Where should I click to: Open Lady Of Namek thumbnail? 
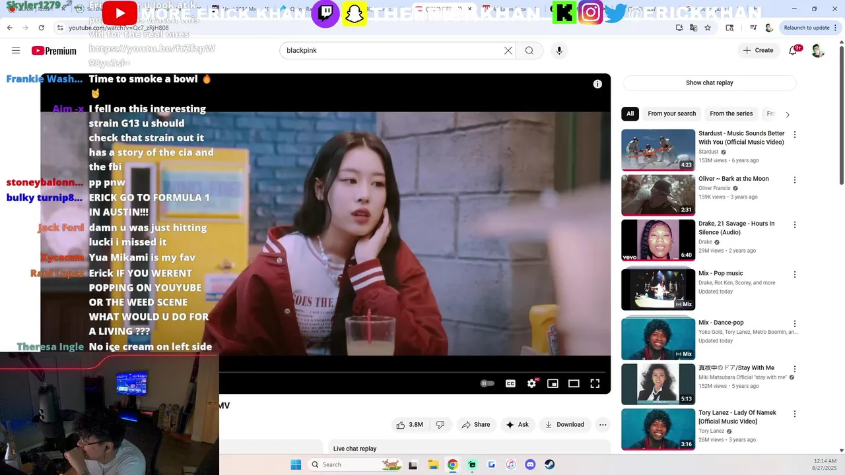click(658, 429)
